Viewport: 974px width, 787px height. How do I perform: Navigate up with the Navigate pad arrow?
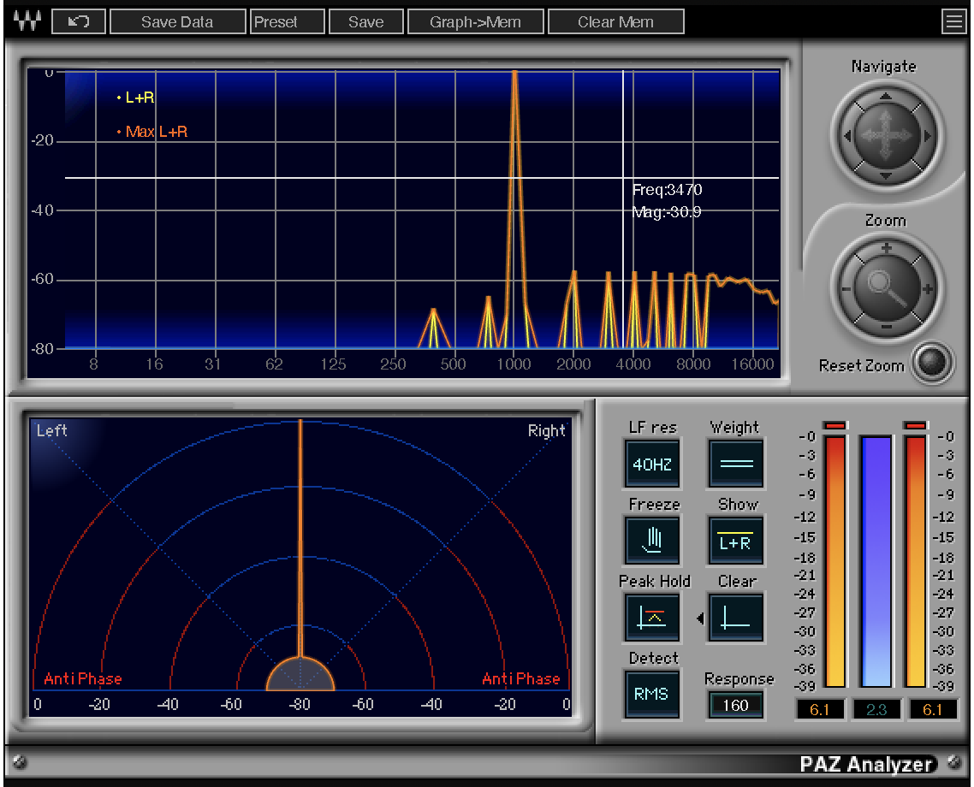[886, 96]
